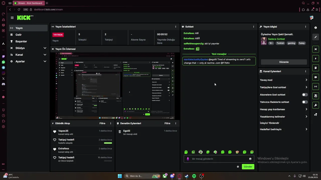321x180 pixels.
Task: Open Yasaklanmış kelimeler options chevron
Action: [306, 116]
